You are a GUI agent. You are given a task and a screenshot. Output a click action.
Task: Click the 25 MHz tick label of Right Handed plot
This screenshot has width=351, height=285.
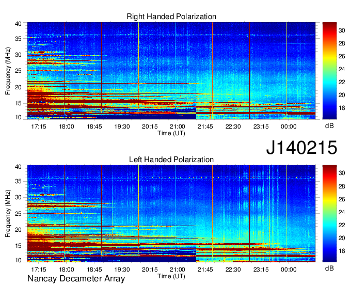(18, 71)
